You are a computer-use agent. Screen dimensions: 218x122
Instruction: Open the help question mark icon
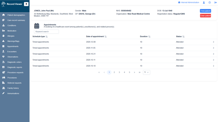[210, 2]
